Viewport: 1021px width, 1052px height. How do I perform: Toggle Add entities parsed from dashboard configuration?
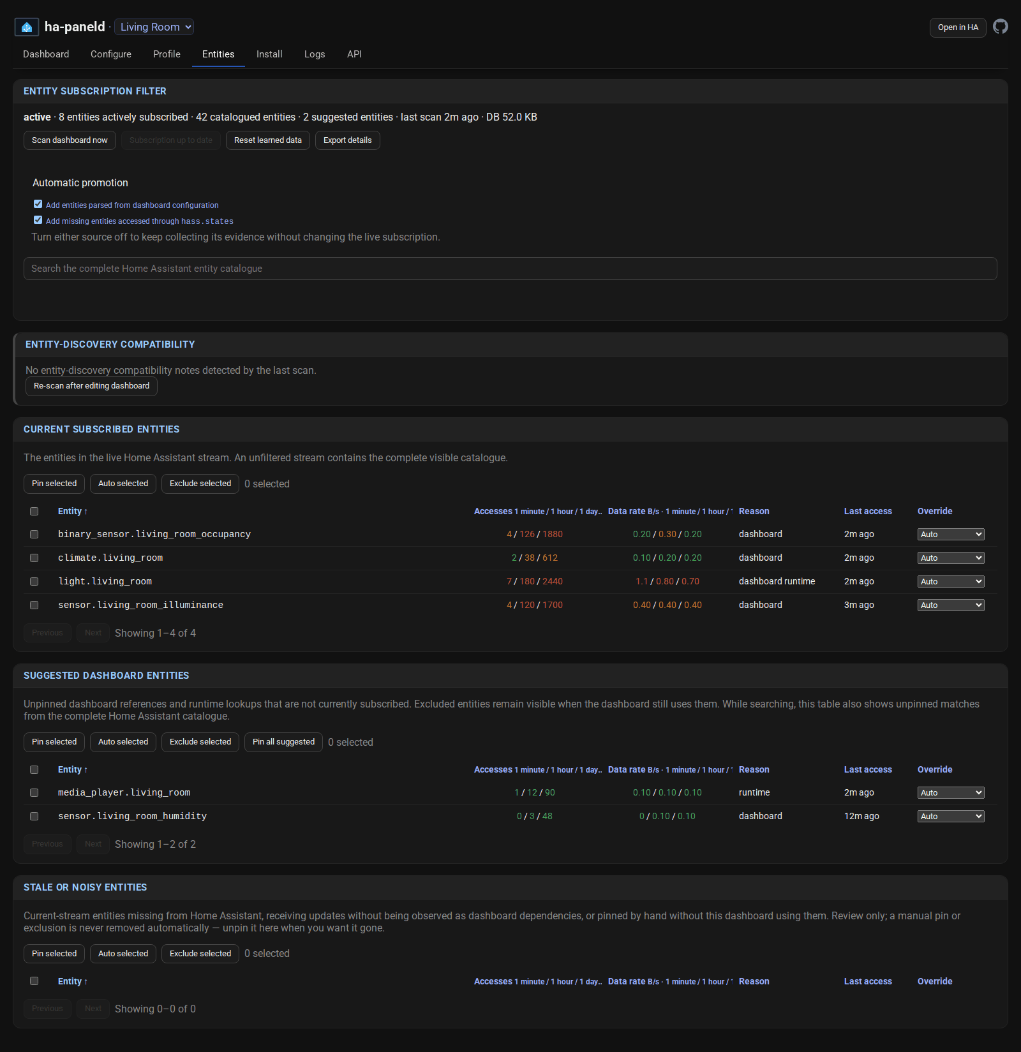[x=38, y=204]
